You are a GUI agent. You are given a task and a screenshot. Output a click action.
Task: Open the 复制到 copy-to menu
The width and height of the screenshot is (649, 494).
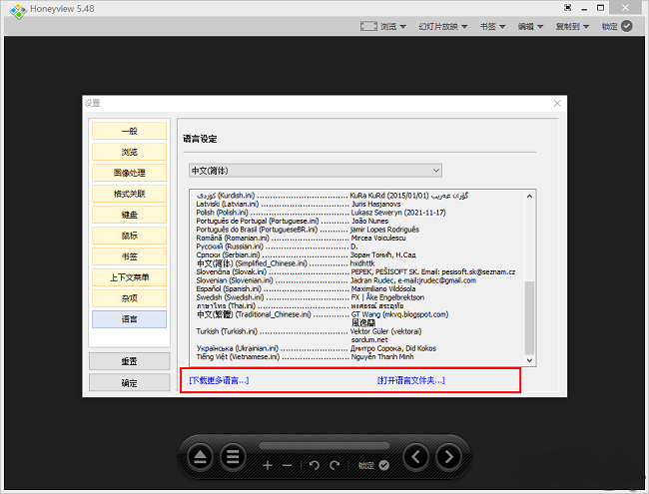572,27
